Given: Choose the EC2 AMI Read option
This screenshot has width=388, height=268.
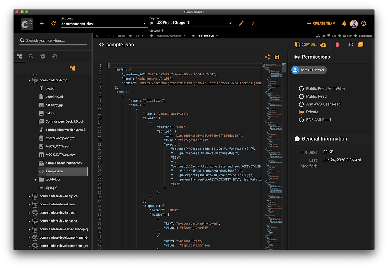Looking at the screenshot, I should coord(301,120).
